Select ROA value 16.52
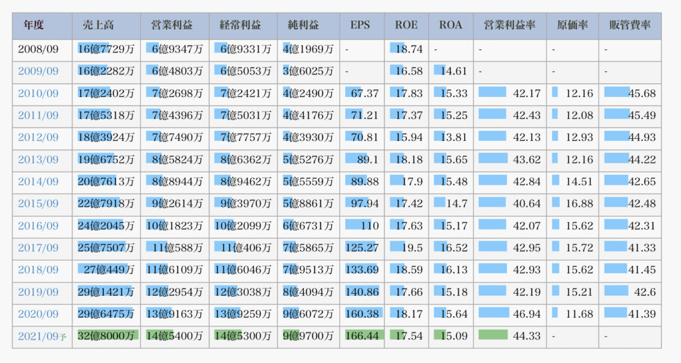 click(454, 248)
